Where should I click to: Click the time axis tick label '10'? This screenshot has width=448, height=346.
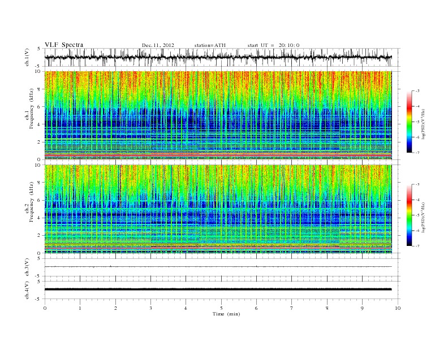[398, 308]
